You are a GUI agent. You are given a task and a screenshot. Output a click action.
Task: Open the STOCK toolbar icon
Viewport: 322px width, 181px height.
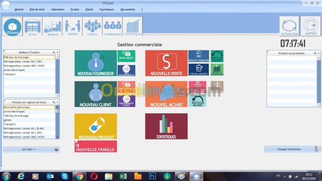(x=33, y=27)
